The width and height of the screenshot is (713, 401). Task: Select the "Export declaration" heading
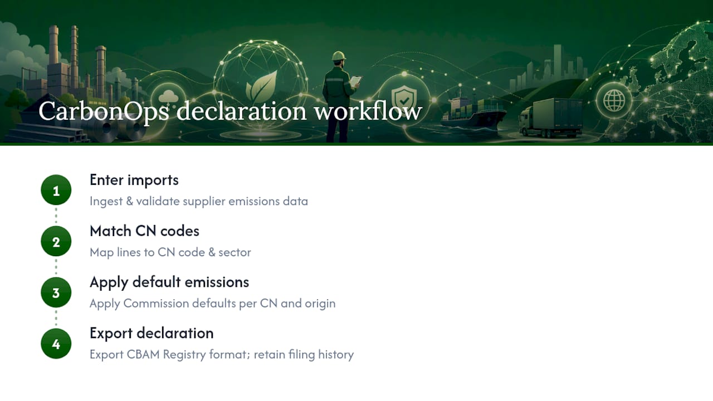click(x=152, y=333)
